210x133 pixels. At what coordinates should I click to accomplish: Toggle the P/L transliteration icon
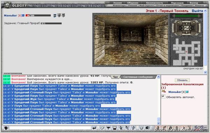tap(127, 128)
